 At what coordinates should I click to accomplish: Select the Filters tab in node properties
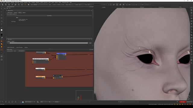click(20, 13)
